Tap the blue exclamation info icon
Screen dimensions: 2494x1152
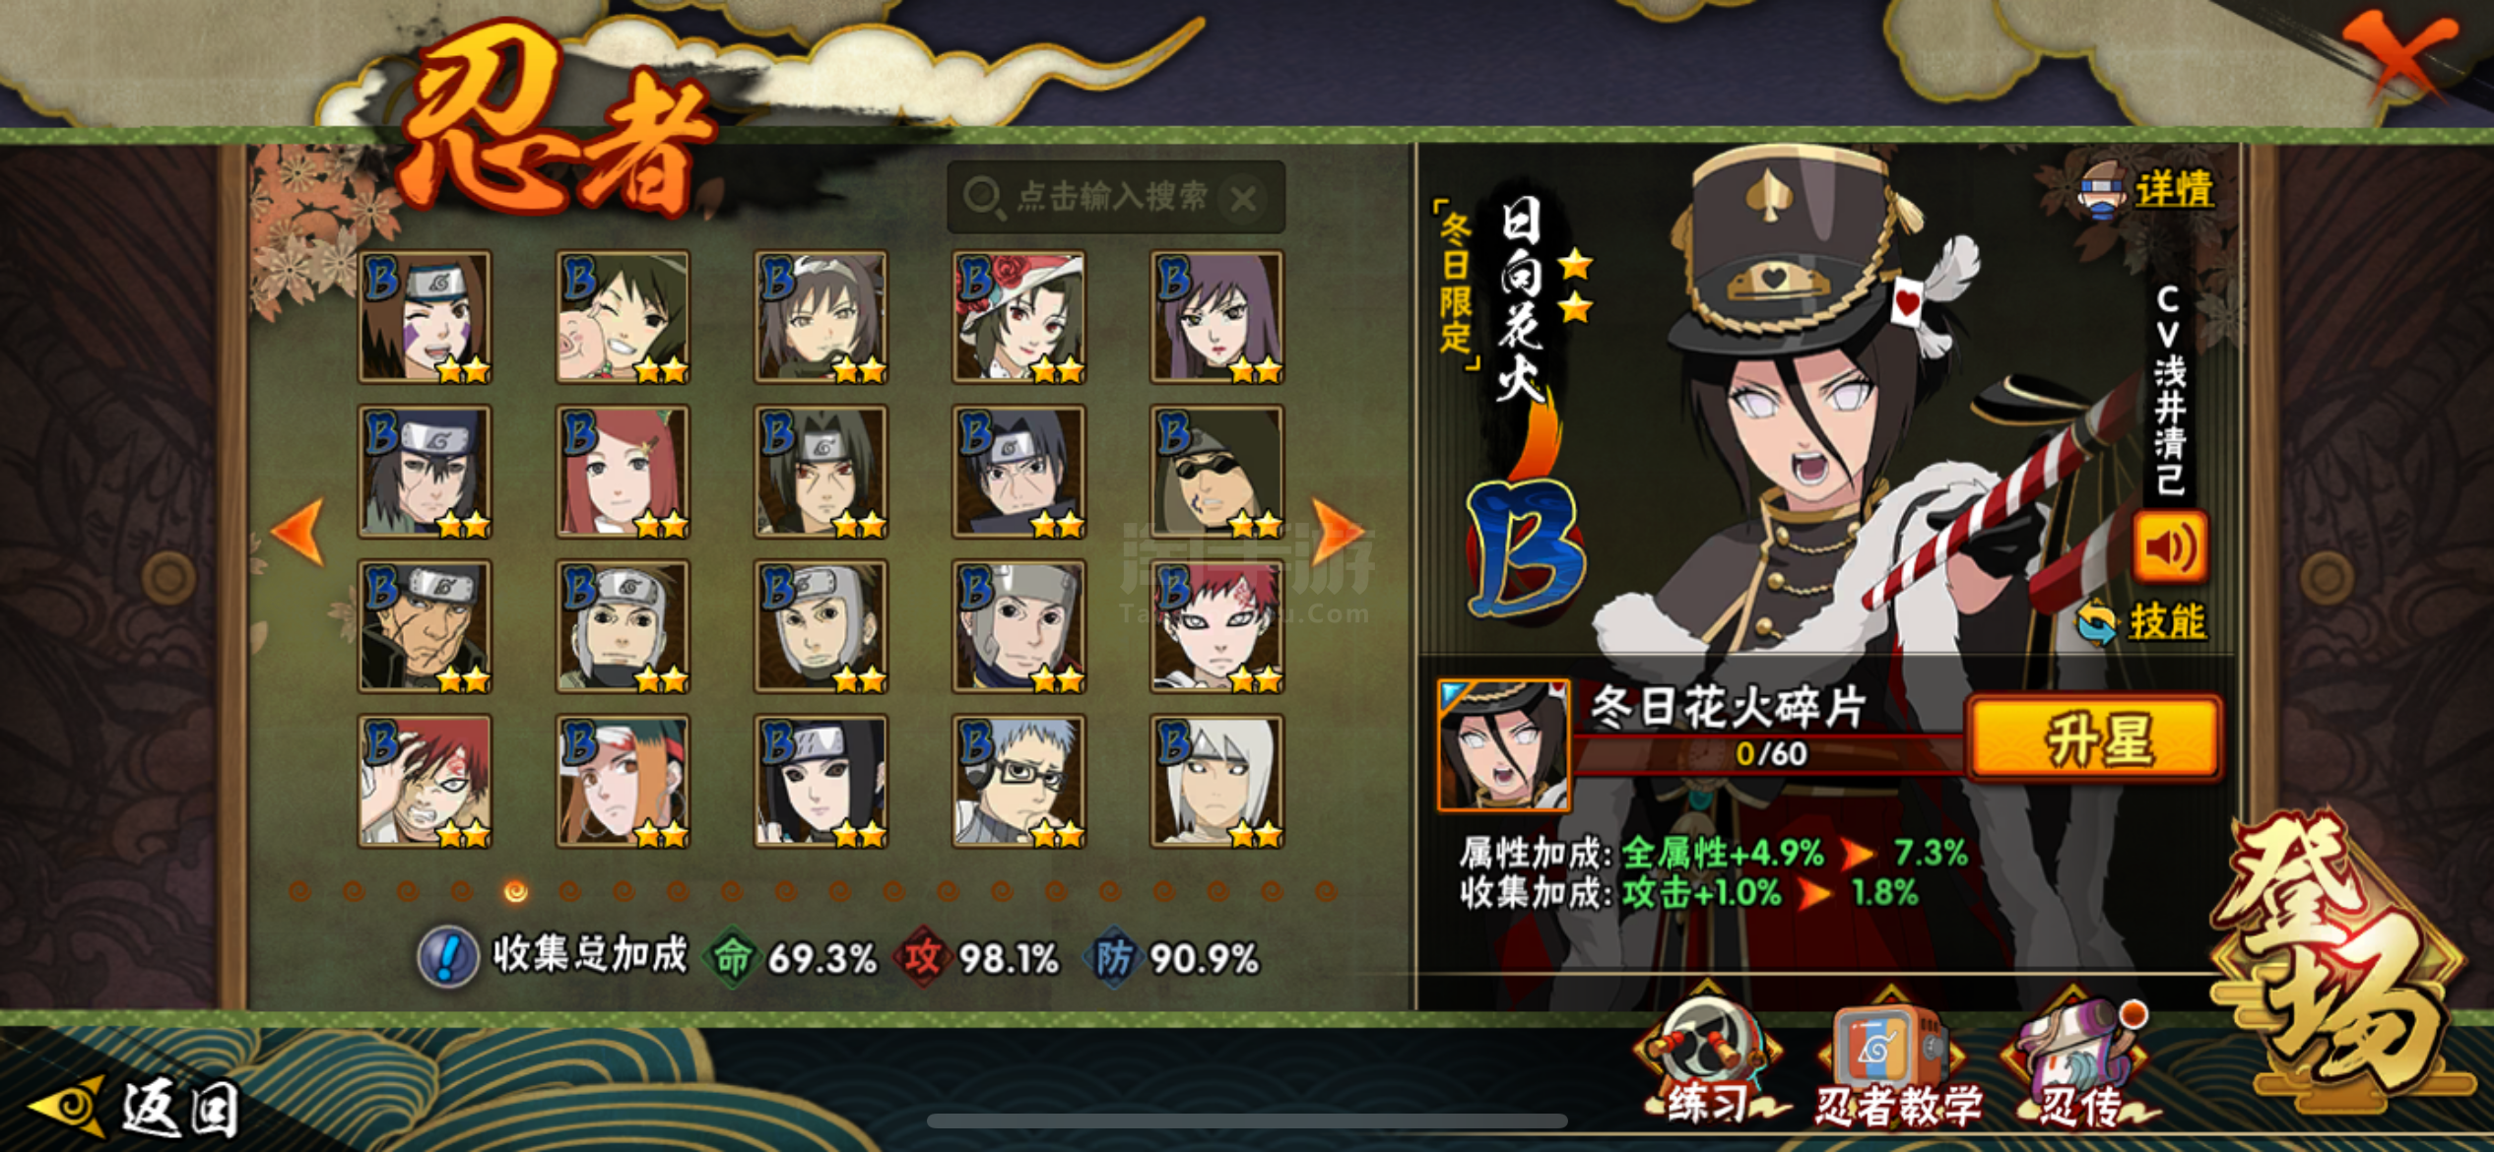click(x=448, y=956)
